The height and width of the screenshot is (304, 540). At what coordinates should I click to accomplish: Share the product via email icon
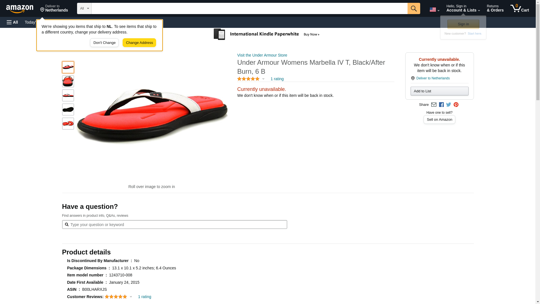click(x=434, y=105)
